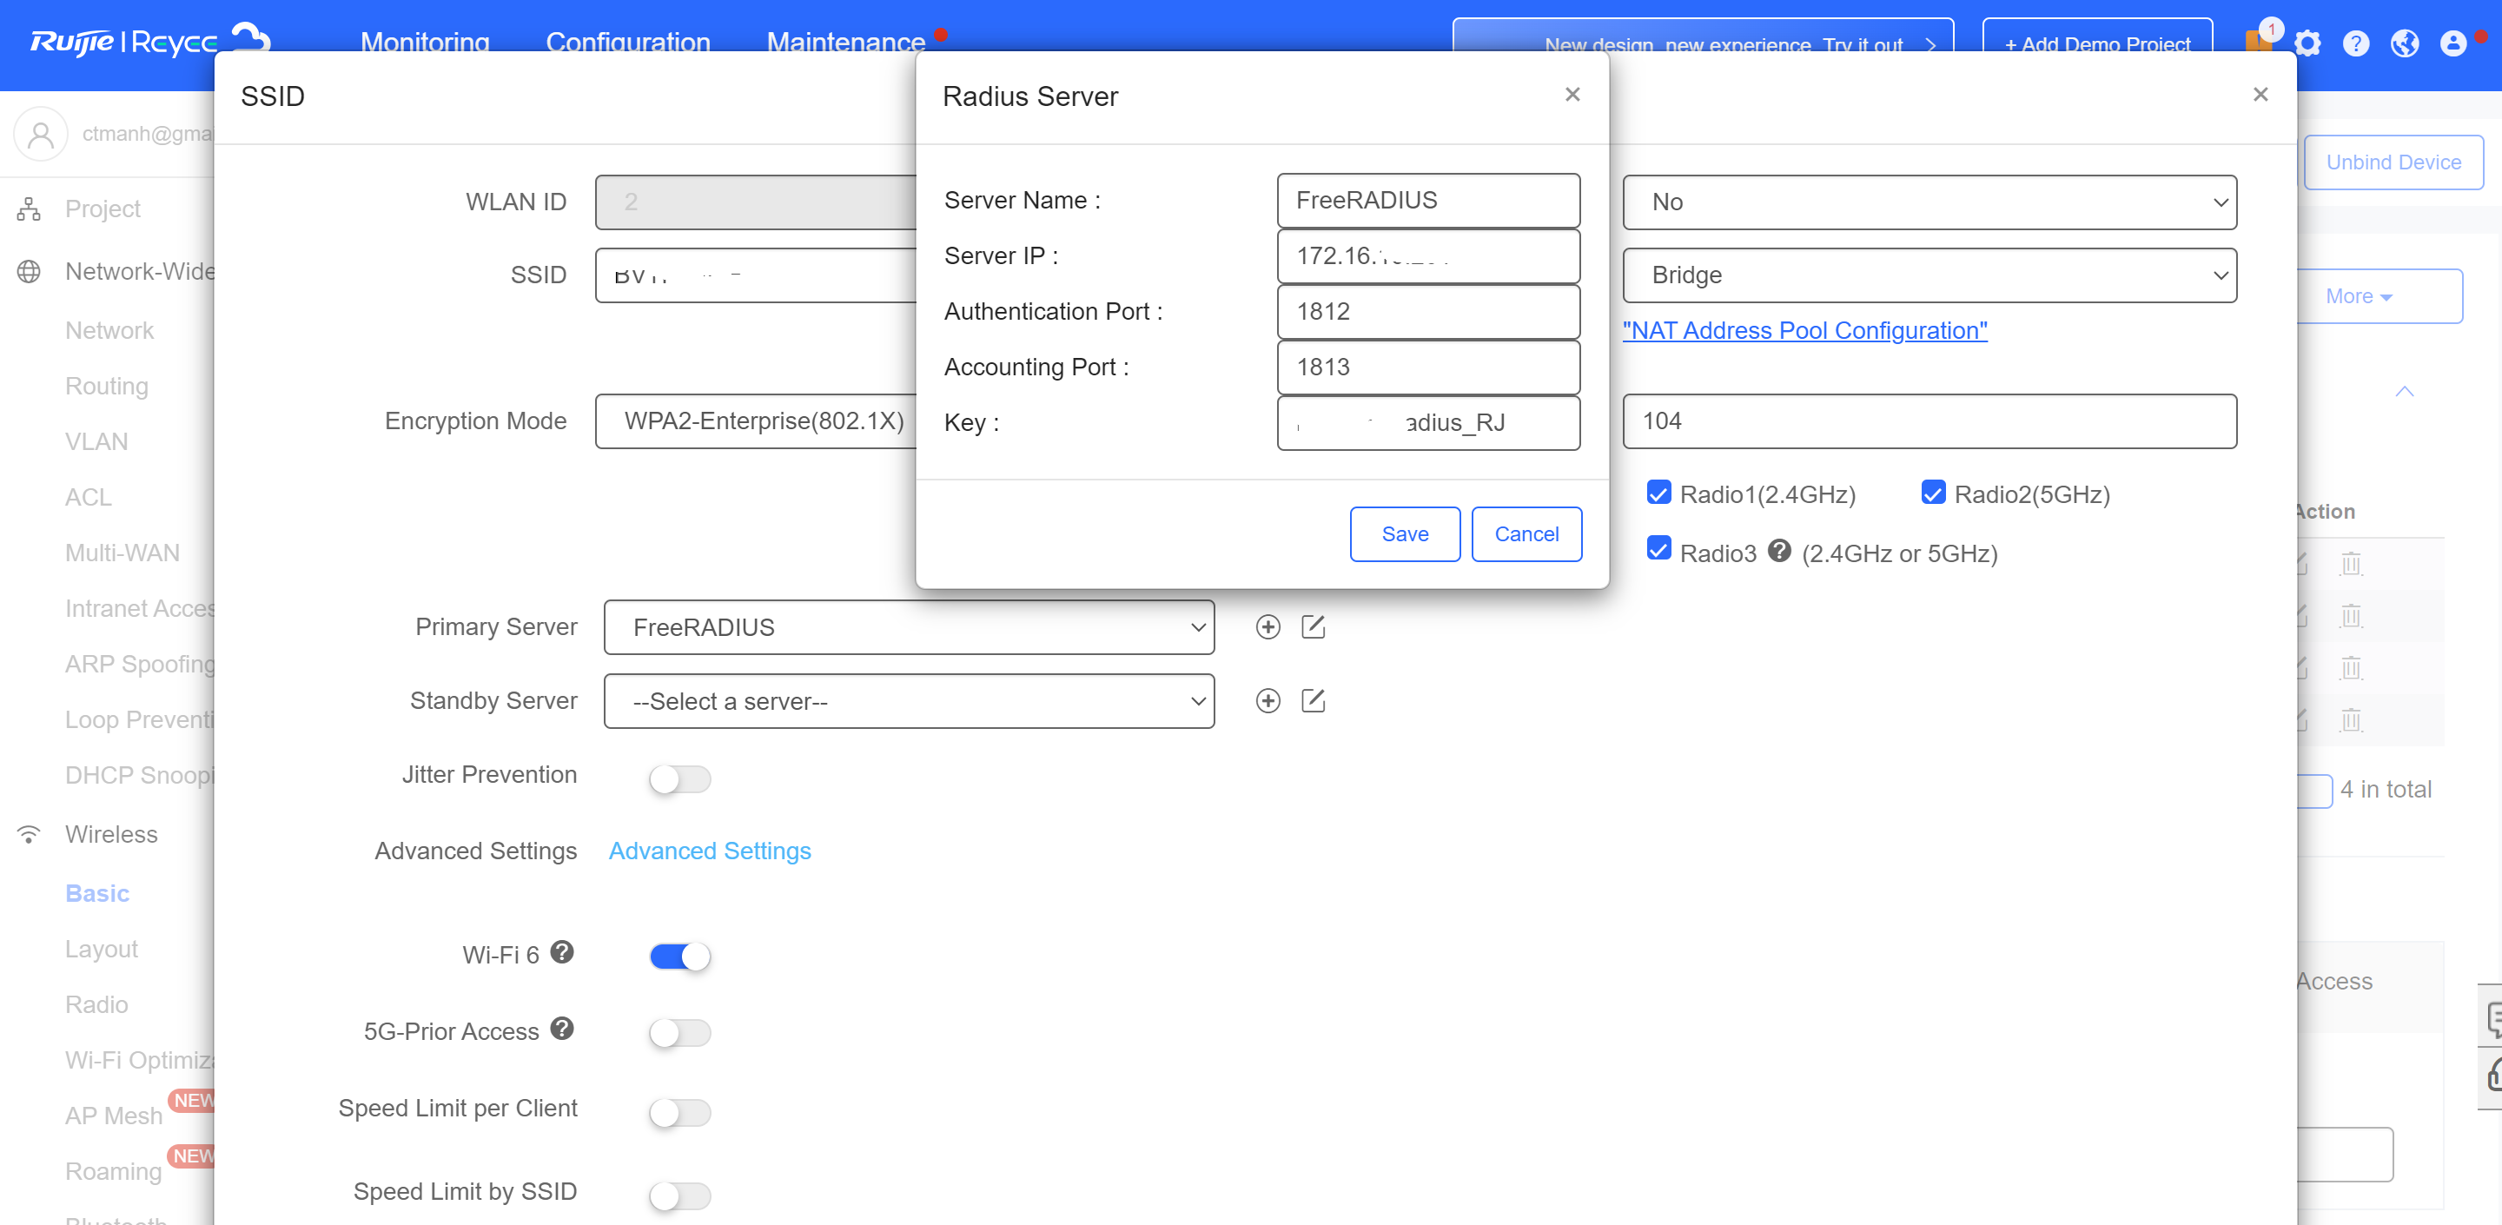Open Radio in sidebar
The height and width of the screenshot is (1225, 2502).
tap(96, 1004)
